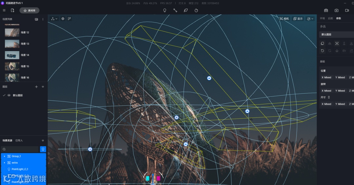354x185 pixels.
Task: Click the refresh sync icon in parameters panel
Action: (330, 51)
